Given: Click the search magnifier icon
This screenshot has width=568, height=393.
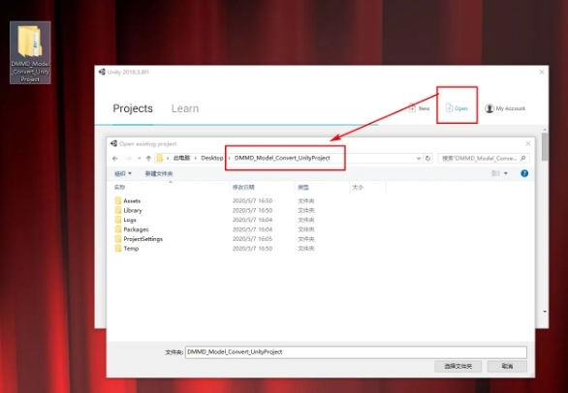Looking at the screenshot, I should [x=522, y=158].
